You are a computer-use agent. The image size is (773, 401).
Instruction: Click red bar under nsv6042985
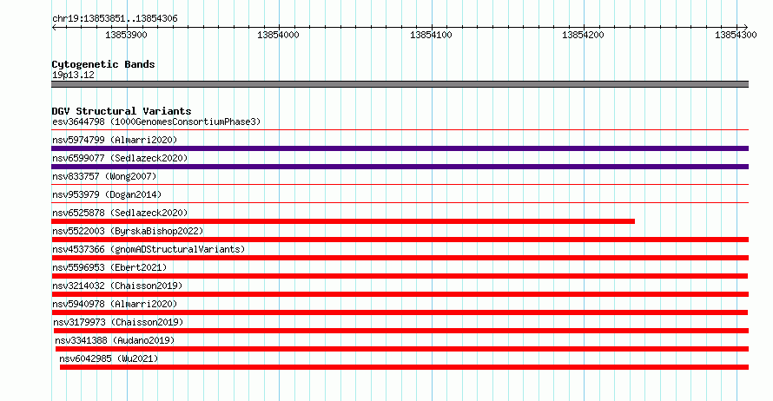point(404,367)
